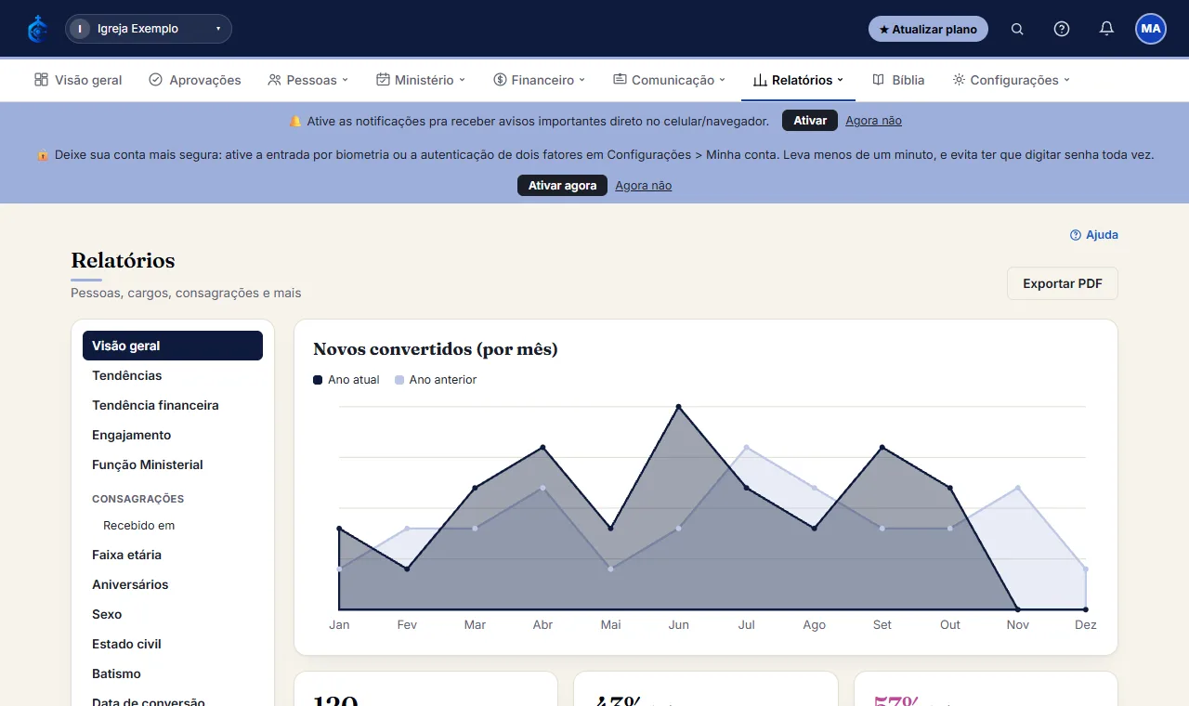This screenshot has width=1189, height=706.
Task: Click the Jun peak data point
Action: click(x=679, y=407)
